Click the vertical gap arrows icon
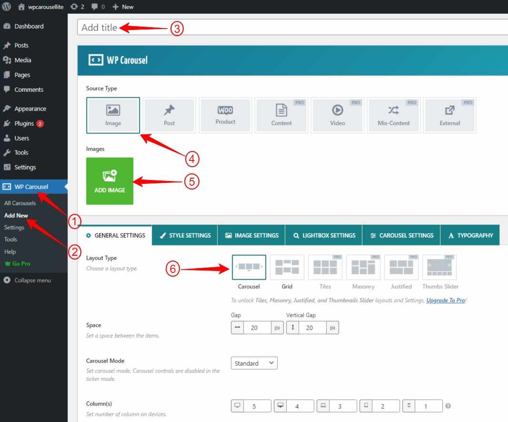This screenshot has height=422, width=508. pyautogui.click(x=292, y=328)
